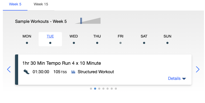Select MON workout day

pos(27,39)
